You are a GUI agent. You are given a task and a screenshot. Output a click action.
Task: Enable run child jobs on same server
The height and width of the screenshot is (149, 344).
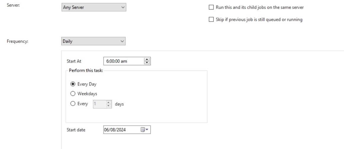[x=211, y=7]
